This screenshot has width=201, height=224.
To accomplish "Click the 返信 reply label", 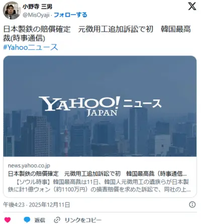I will 40,220.
